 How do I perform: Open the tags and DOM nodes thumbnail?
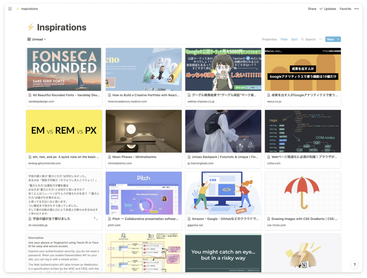tap(303, 131)
